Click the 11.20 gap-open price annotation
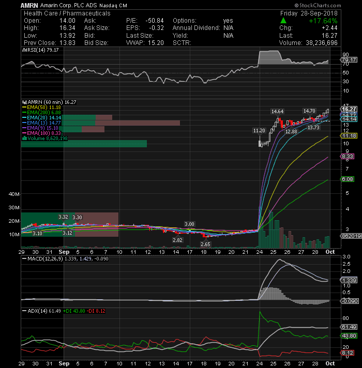The height and width of the screenshot is (368, 362). (x=259, y=130)
